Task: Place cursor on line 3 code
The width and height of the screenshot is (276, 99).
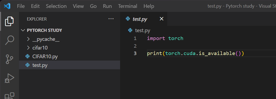Action: coord(195,53)
